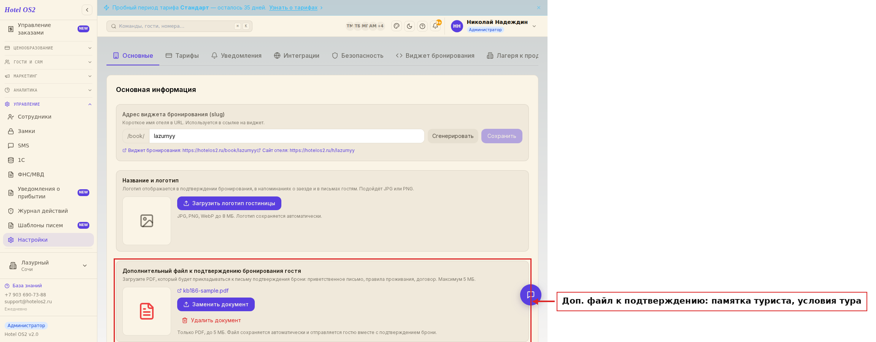Open 1С integration in sidebar

(x=48, y=160)
